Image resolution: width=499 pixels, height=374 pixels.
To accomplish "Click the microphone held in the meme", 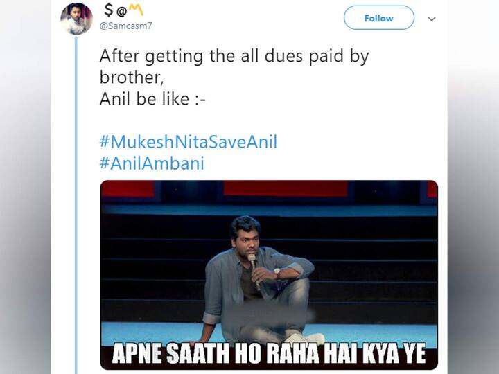I will [253, 267].
